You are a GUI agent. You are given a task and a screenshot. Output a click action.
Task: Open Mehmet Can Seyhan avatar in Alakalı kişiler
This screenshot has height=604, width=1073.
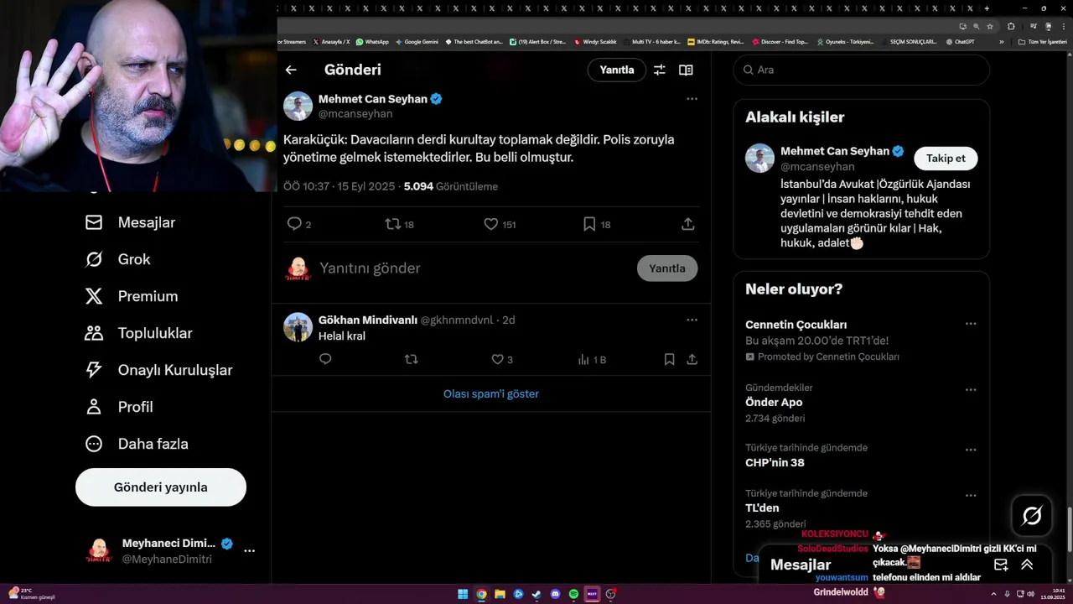click(x=759, y=158)
